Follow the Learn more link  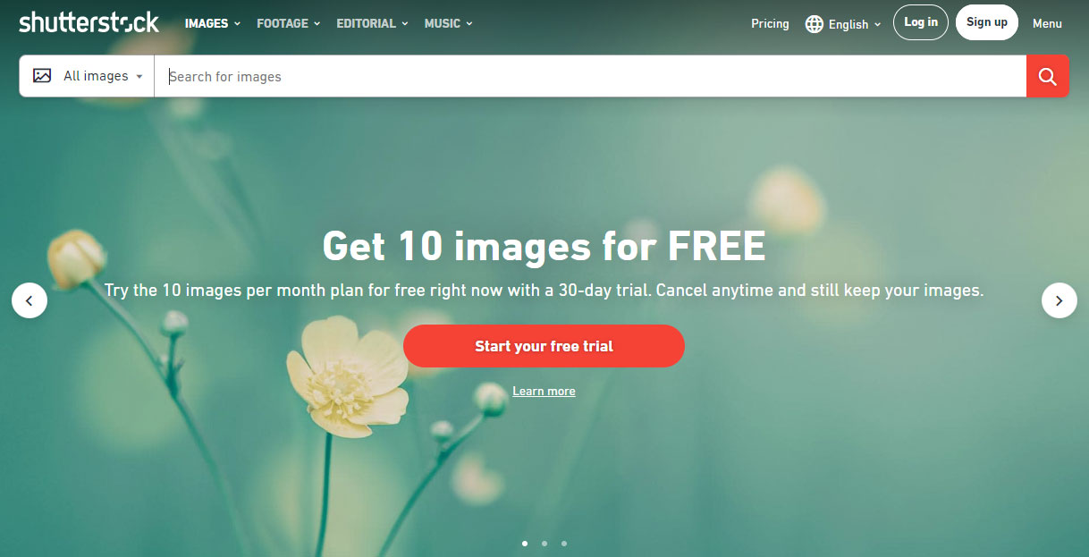[544, 392]
